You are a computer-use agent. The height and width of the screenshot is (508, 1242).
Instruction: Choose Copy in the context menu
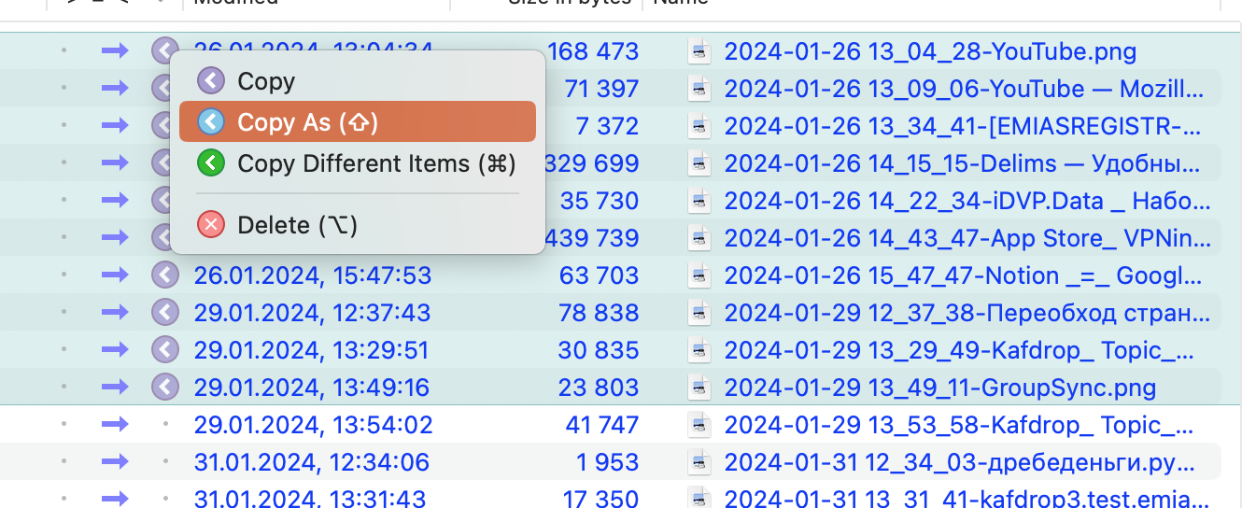(x=357, y=81)
